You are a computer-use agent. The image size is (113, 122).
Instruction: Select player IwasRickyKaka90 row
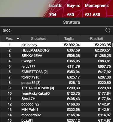[x=56, y=93]
